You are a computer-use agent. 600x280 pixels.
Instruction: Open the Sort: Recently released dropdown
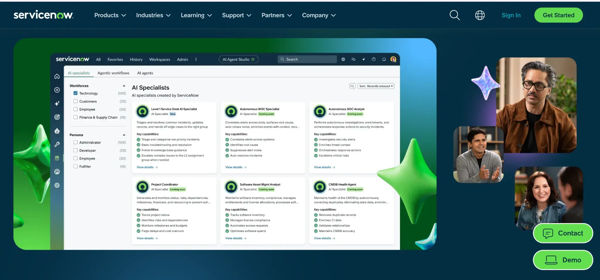point(376,86)
